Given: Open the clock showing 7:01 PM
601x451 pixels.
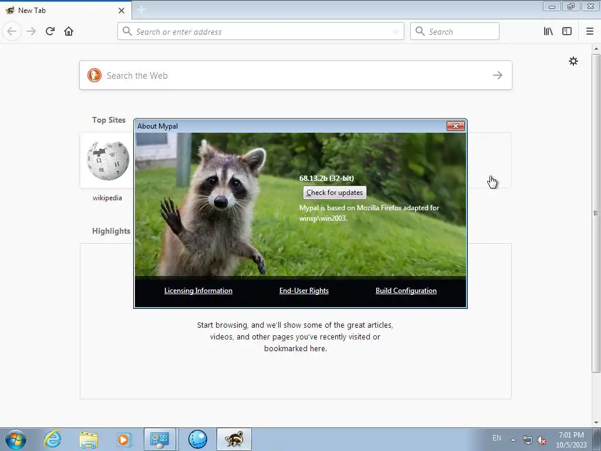Looking at the screenshot, I should point(571,440).
